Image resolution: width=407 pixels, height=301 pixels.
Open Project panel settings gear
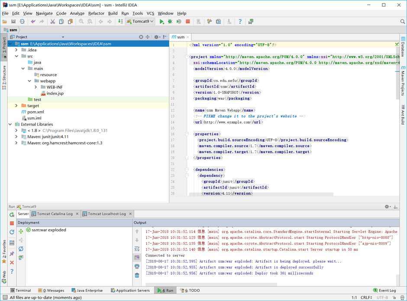[157, 37]
